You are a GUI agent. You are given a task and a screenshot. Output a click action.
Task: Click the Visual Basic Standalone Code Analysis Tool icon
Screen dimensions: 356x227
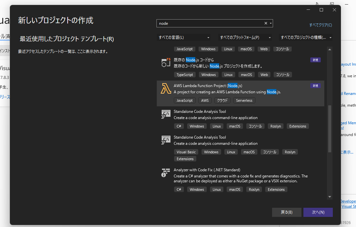[166, 140]
